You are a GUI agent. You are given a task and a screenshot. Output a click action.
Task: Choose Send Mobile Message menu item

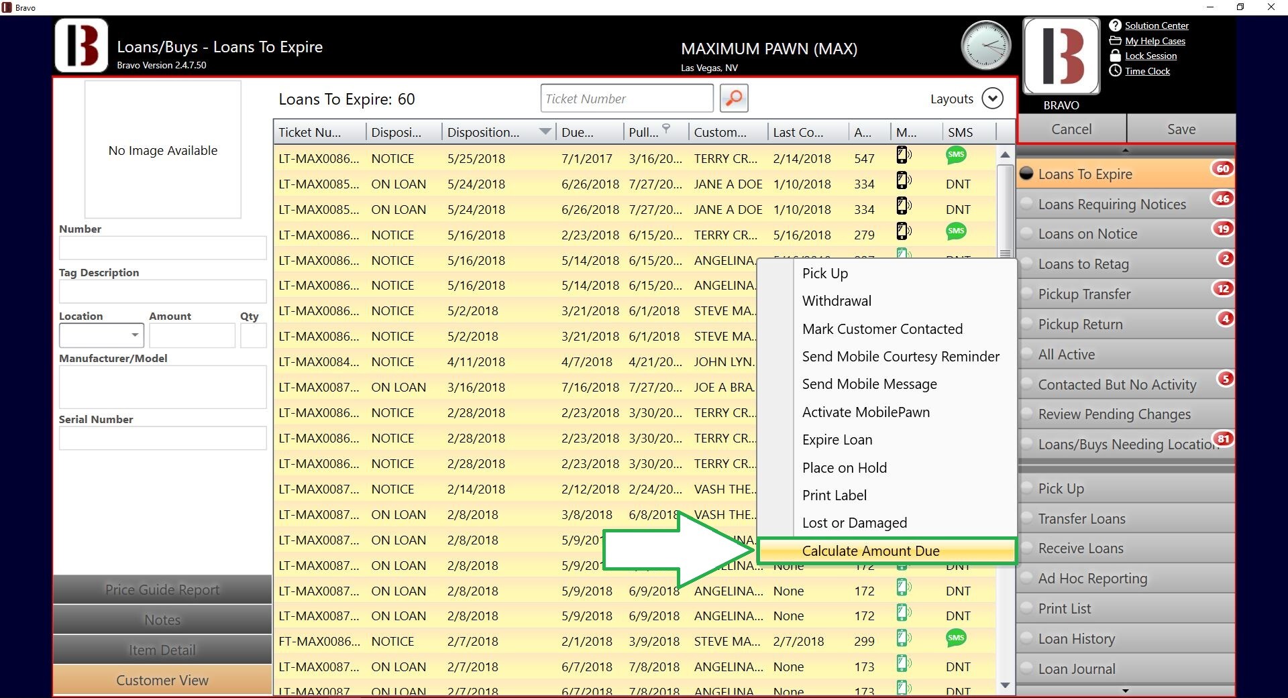(x=886, y=384)
